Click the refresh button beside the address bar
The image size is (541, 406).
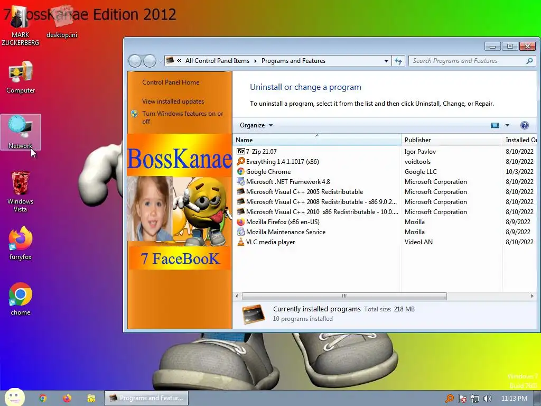[398, 61]
